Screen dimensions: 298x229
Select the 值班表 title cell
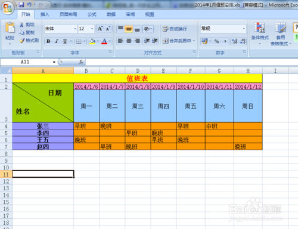(137, 78)
